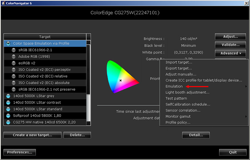
Task: Click Create a new target... button
Action: click(x=32, y=135)
